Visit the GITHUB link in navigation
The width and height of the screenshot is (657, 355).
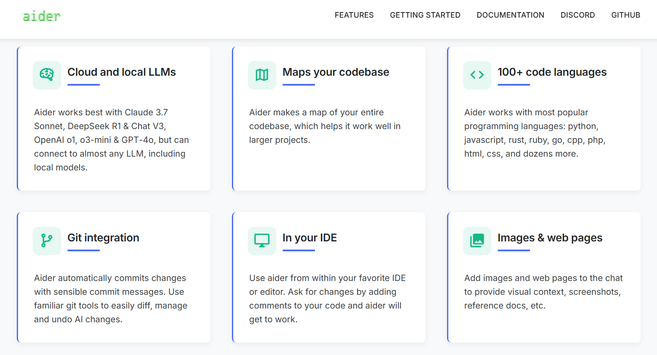click(x=626, y=15)
